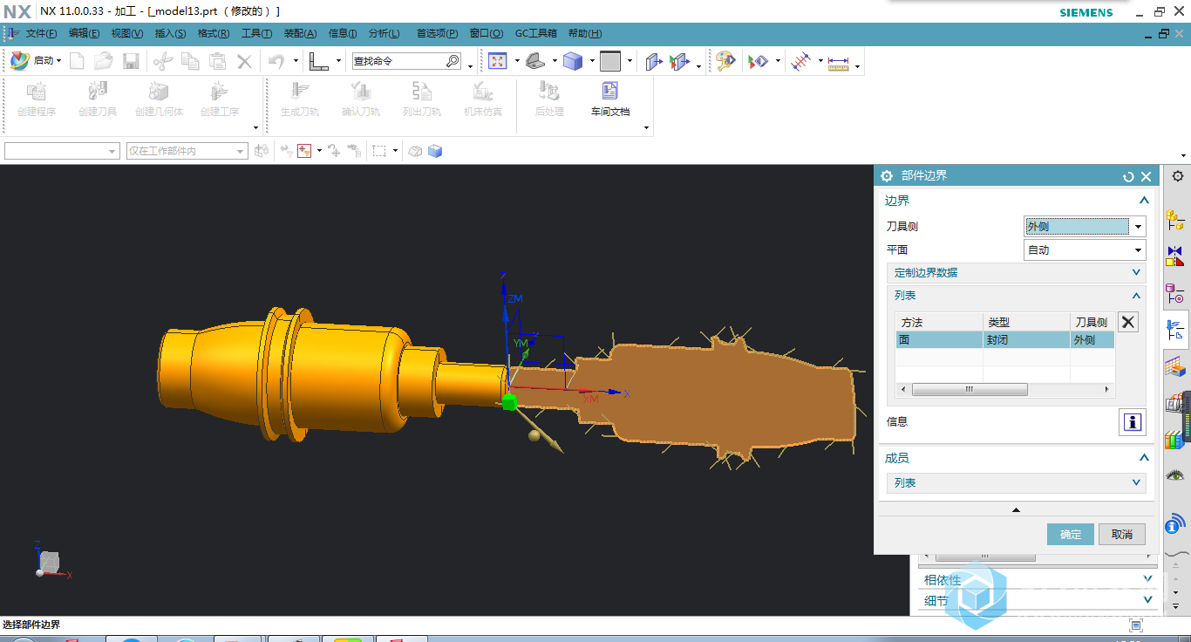This screenshot has height=642, width=1191.
Task: Remove list entry with the X button
Action: tap(1128, 322)
